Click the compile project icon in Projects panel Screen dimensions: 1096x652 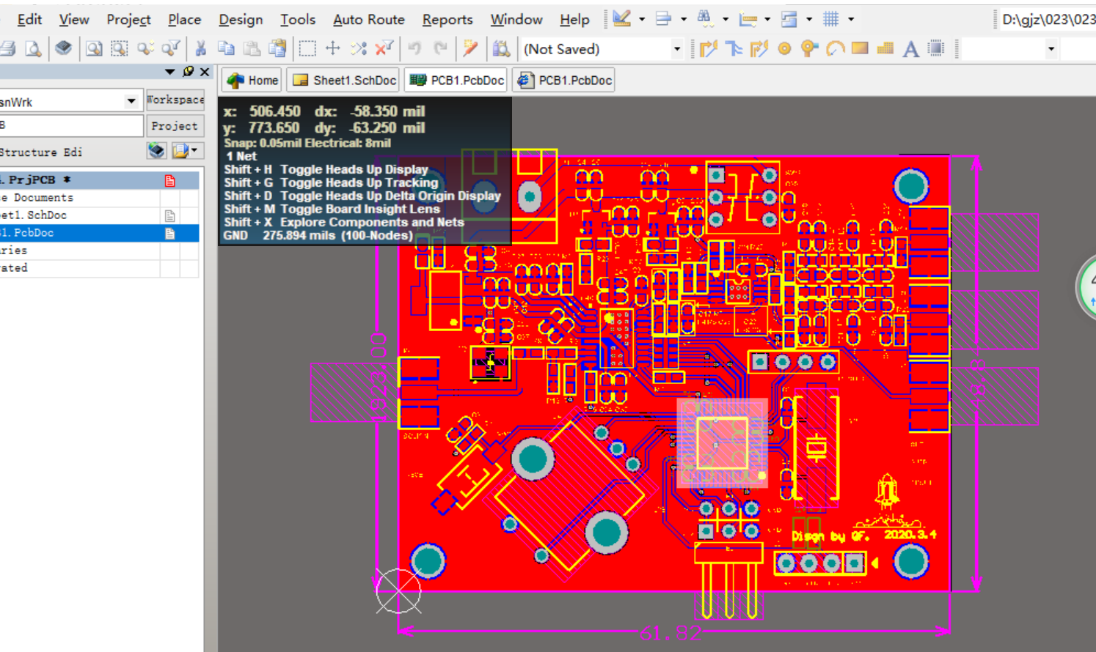pos(156,151)
